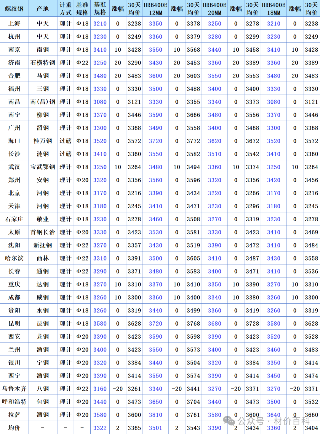Select the 石横特钢 origin cell
The height and width of the screenshot is (434, 320).
point(43,63)
